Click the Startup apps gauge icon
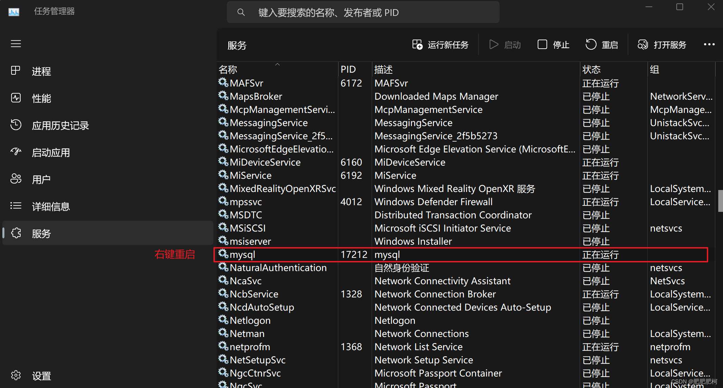This screenshot has width=723, height=388. (16, 152)
